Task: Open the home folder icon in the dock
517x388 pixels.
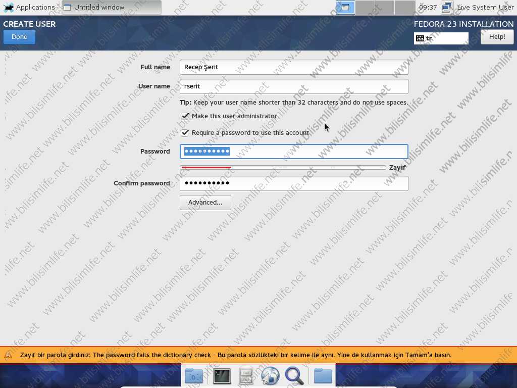Action: 323,376
